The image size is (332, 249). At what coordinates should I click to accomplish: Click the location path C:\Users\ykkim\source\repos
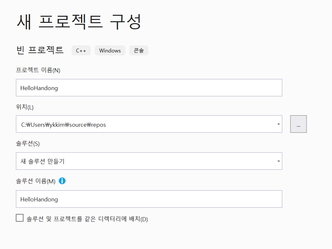[x=63, y=124]
